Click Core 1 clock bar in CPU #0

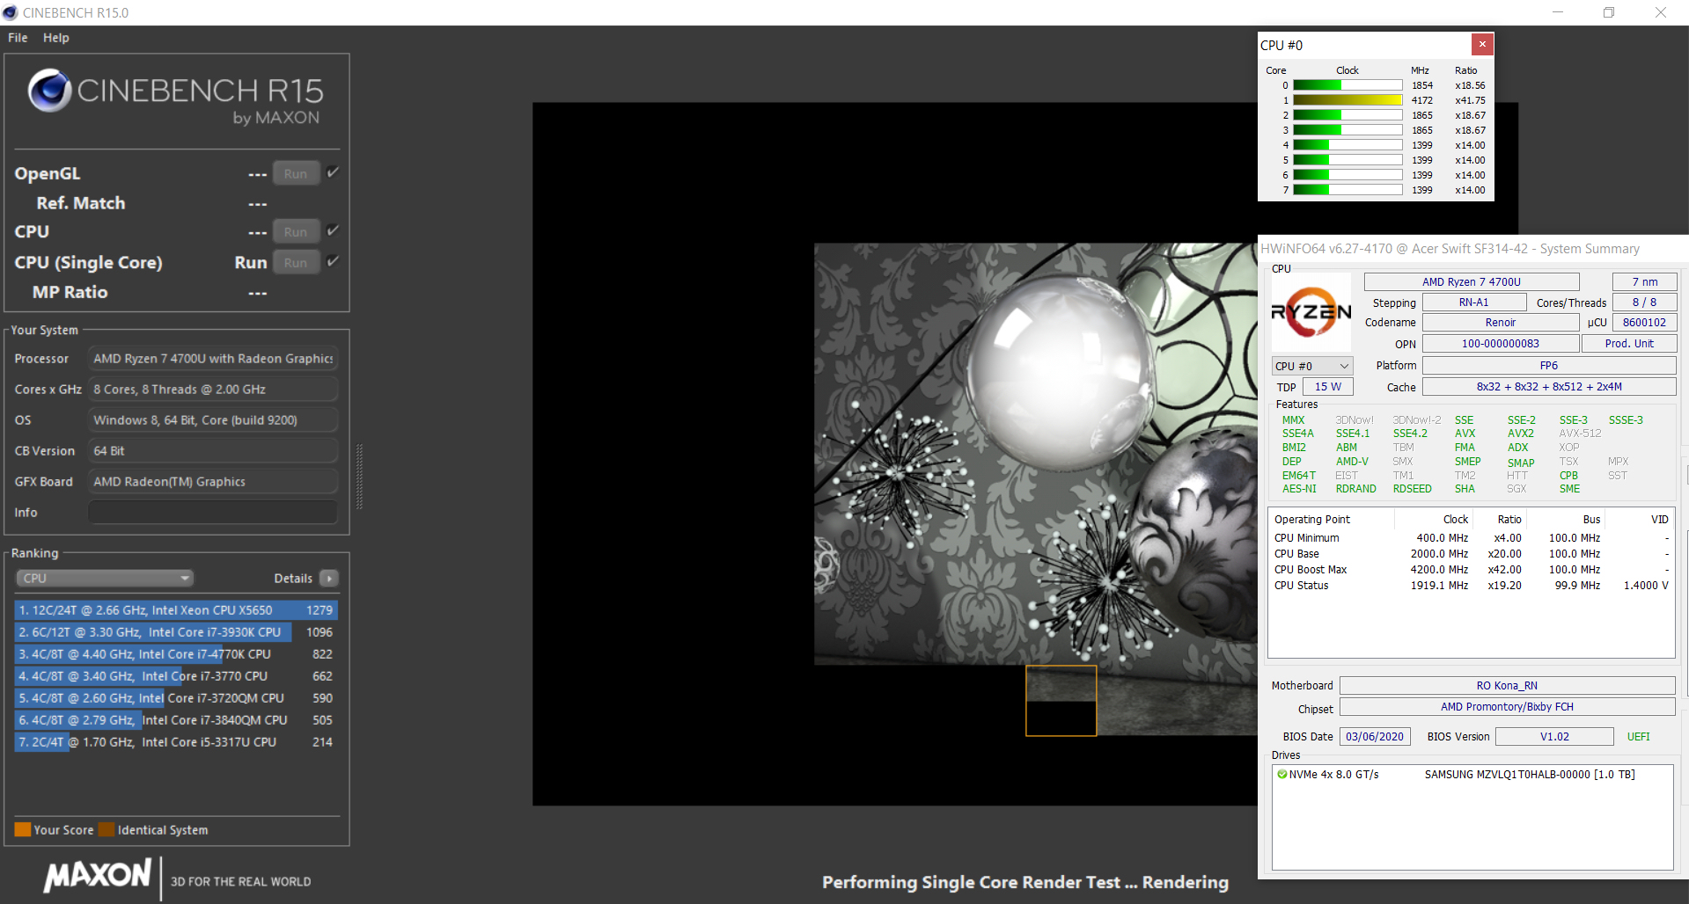(x=1348, y=100)
